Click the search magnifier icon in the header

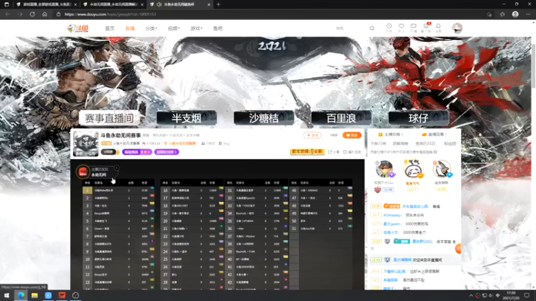click(372, 28)
